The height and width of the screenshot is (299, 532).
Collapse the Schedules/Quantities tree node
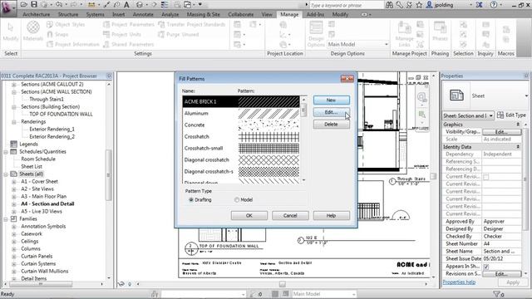point(6,152)
